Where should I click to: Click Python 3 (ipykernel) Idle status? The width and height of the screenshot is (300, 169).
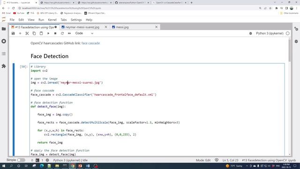coord(70,160)
